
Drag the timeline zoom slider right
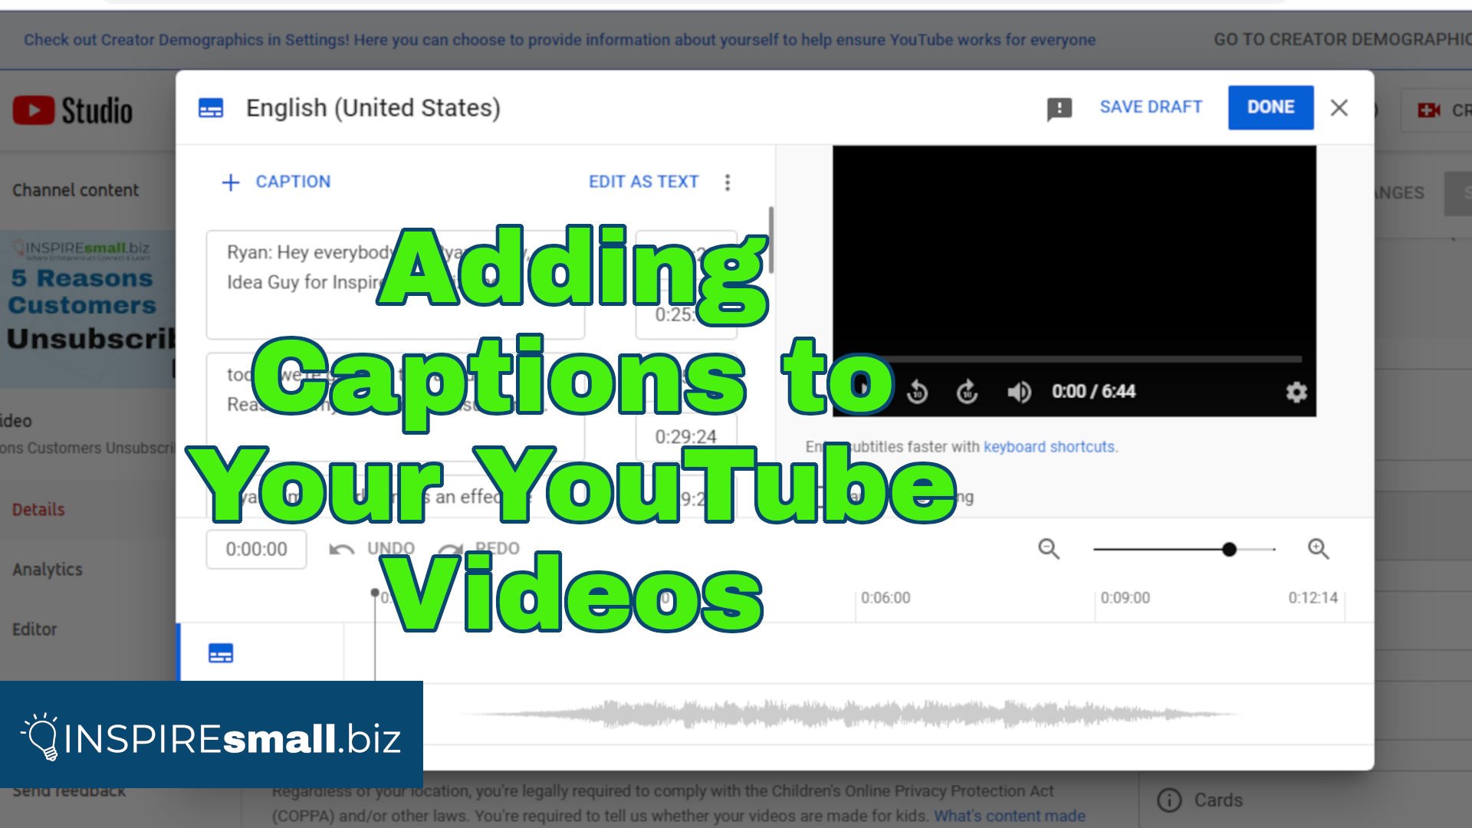click(x=1228, y=549)
